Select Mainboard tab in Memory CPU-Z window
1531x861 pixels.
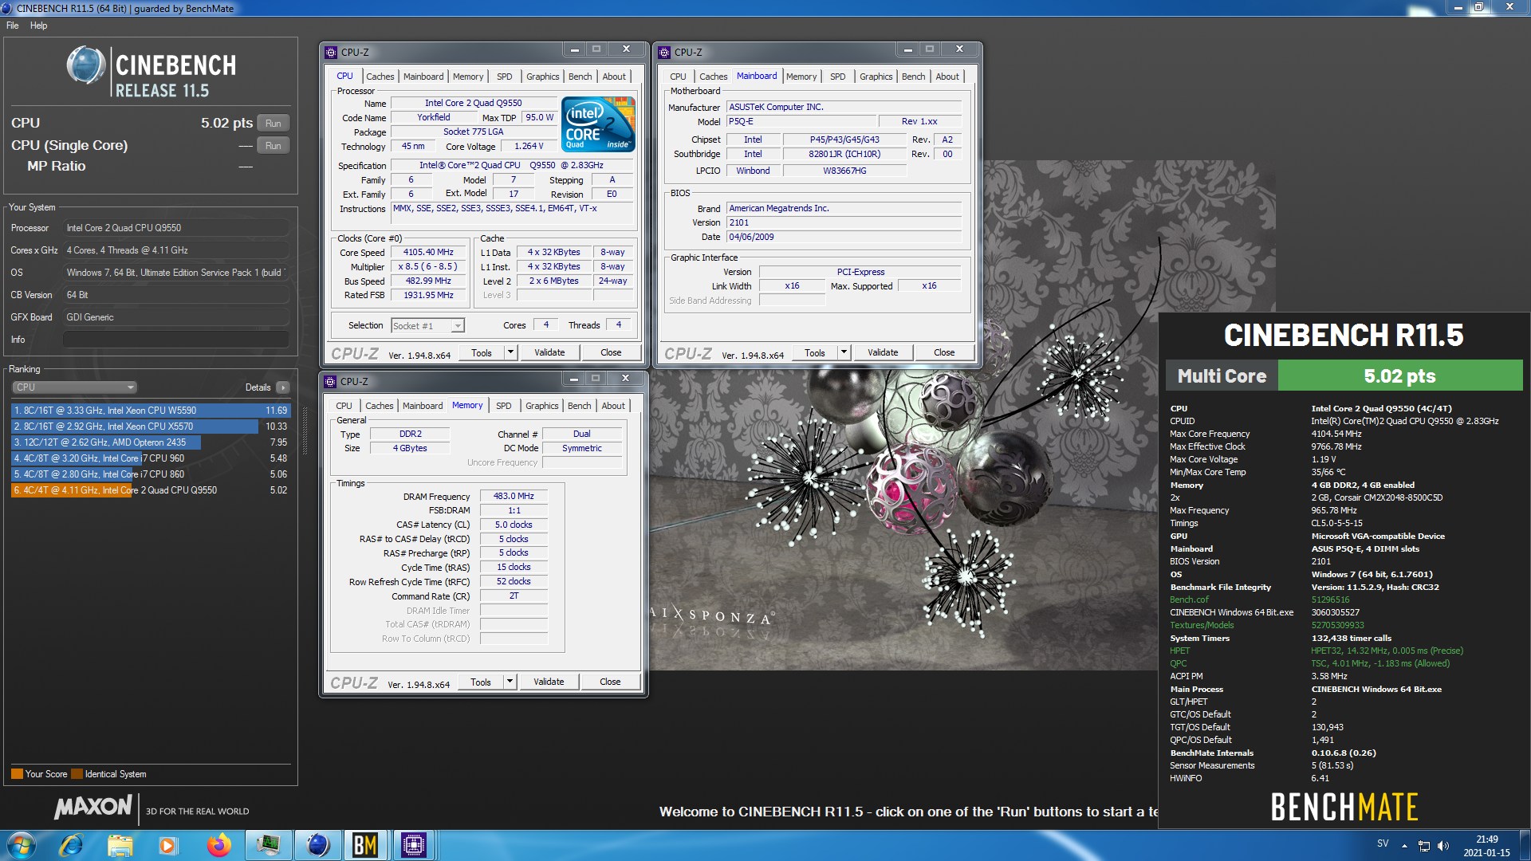pos(423,406)
